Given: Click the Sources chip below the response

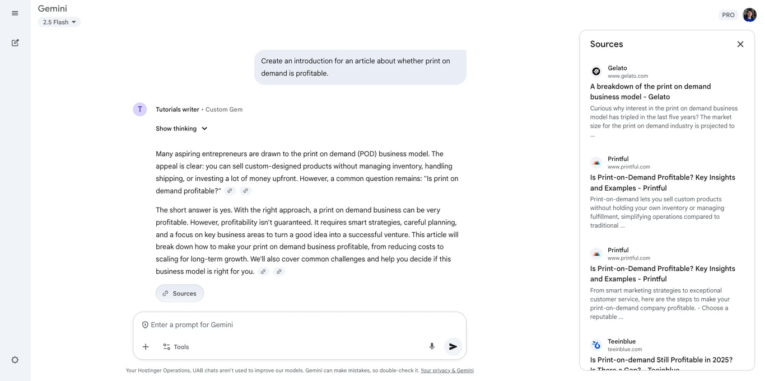Looking at the screenshot, I should click(179, 293).
